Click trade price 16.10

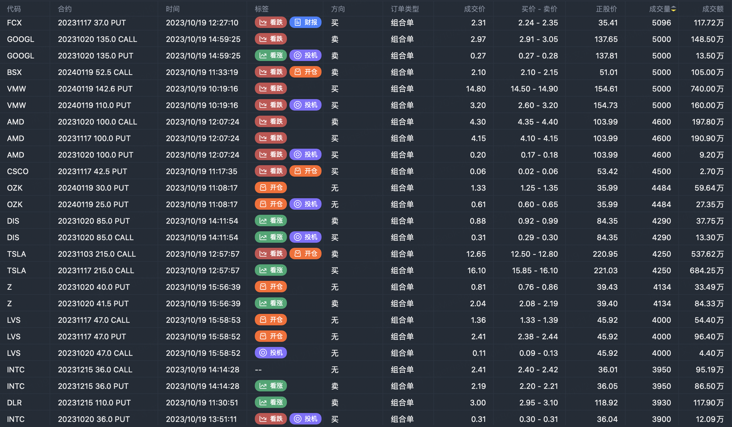click(477, 271)
